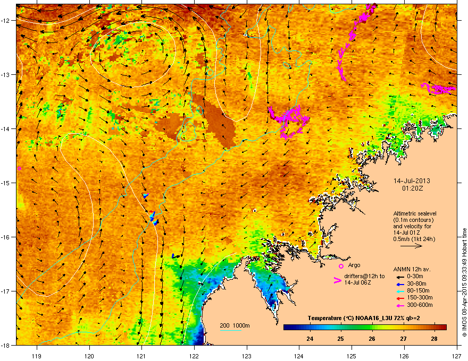Click the '80-150m' depth label
This screenshot has height=361, width=468.
point(418,290)
